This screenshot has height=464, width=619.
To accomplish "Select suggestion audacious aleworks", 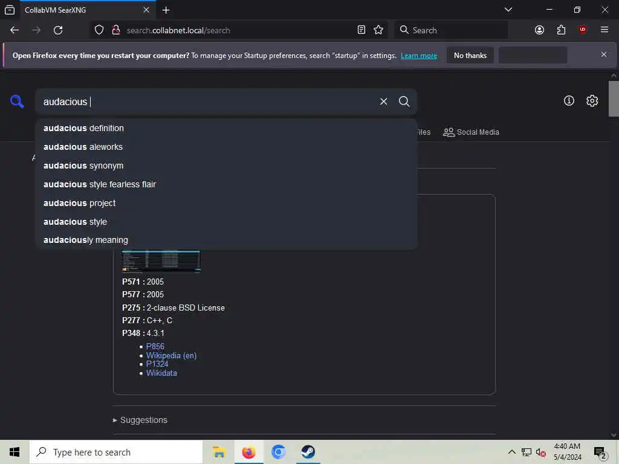I will (226, 147).
